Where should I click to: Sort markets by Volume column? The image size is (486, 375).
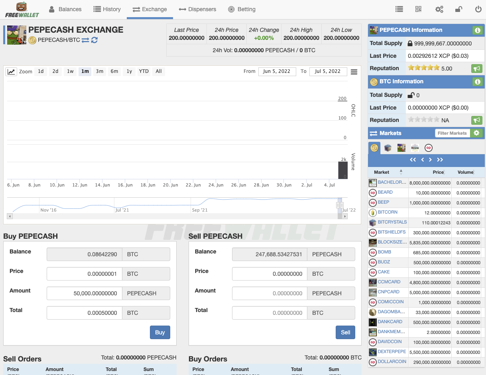click(x=466, y=172)
